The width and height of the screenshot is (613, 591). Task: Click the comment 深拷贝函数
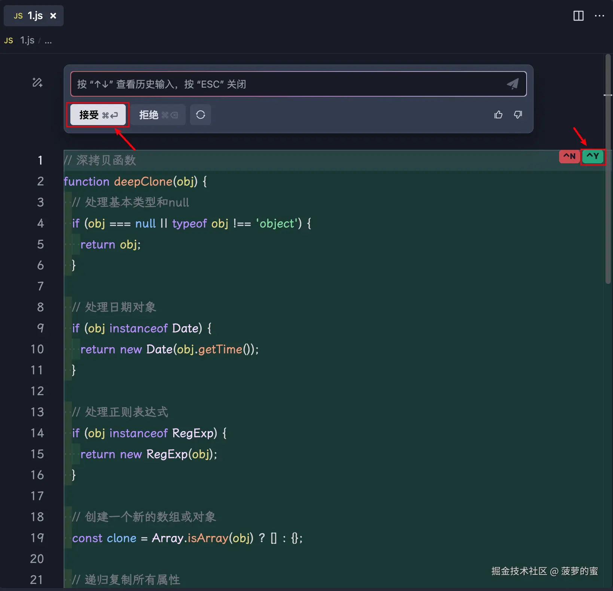(100, 160)
